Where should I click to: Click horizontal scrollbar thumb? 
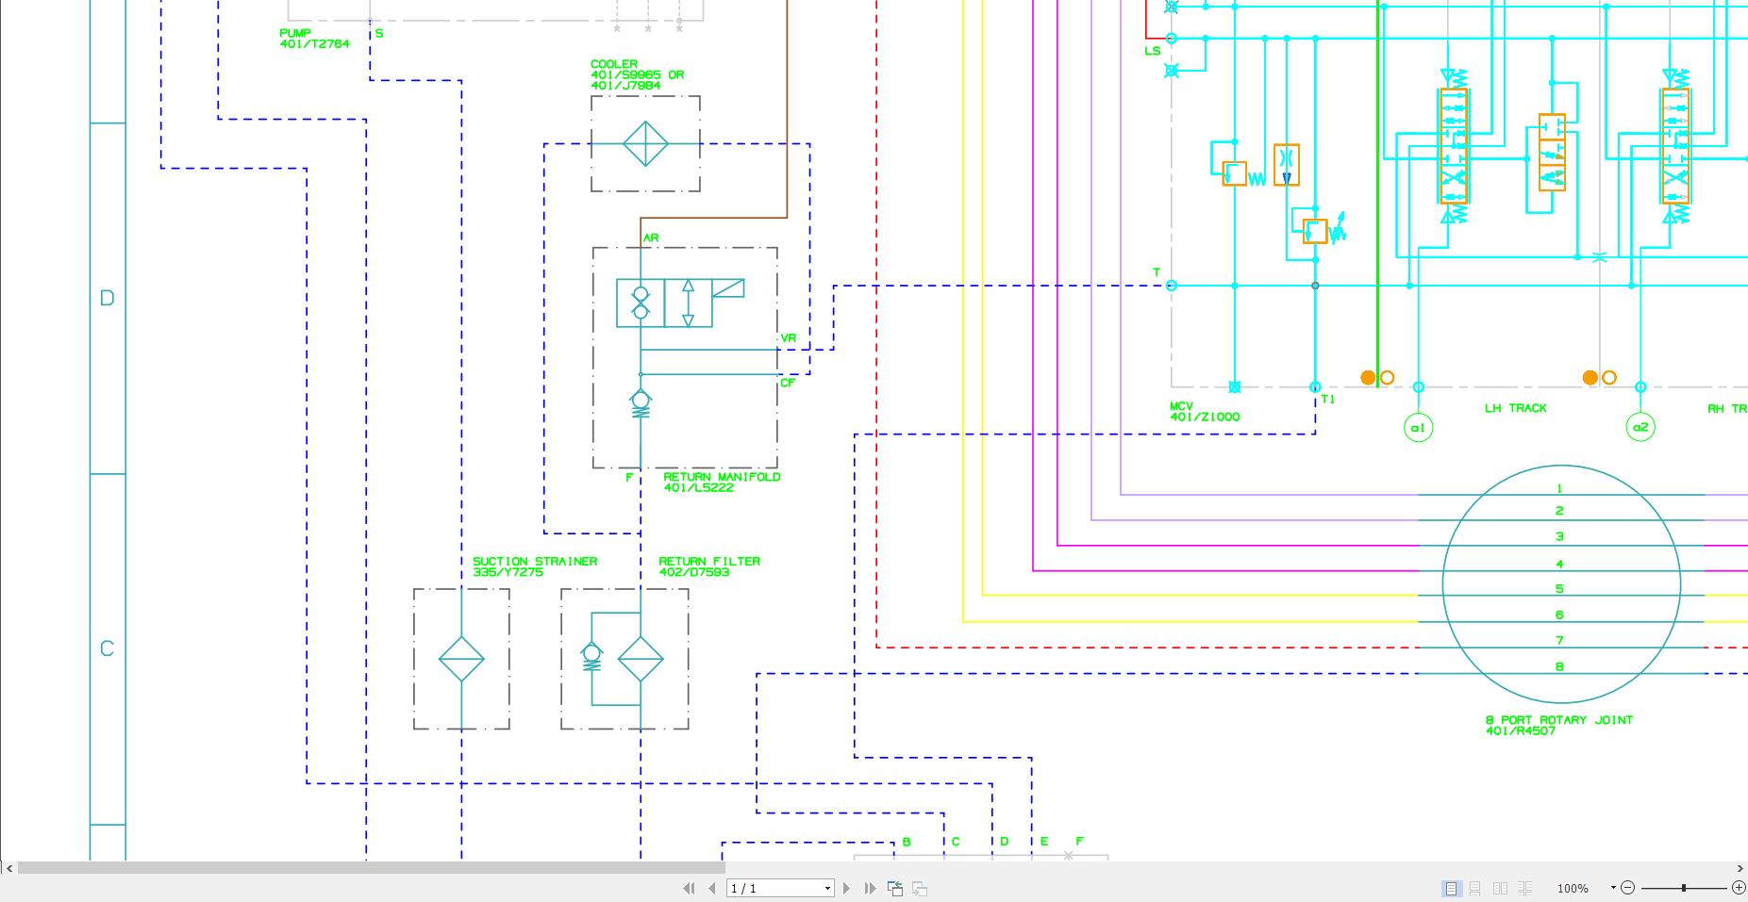[x=371, y=868]
